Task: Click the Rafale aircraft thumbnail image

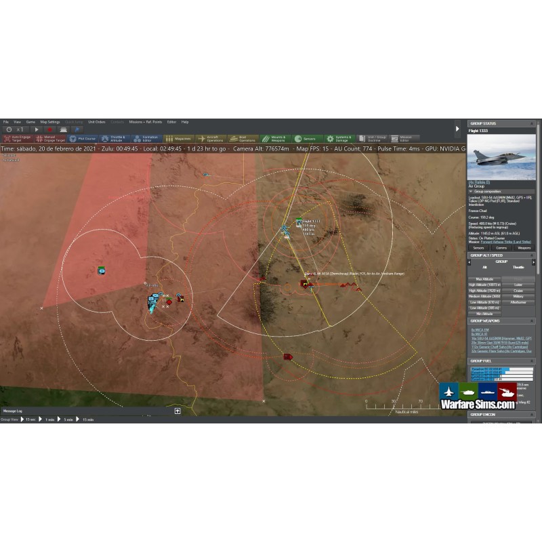Action: [x=501, y=157]
